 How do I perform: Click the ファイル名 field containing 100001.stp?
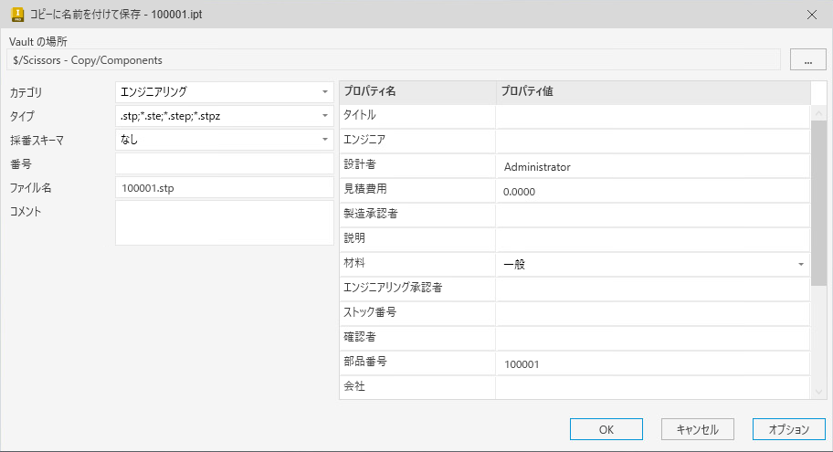click(224, 187)
